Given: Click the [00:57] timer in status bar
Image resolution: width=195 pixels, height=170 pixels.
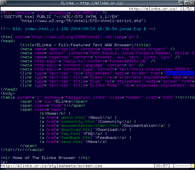Looking at the screenshot, I should 162,166.
